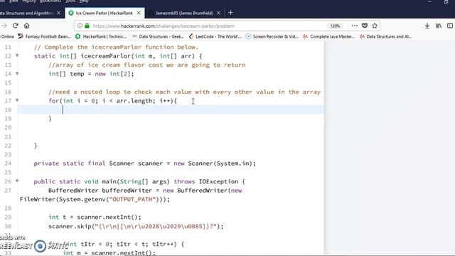Click 'int[] temp = new int[2];' code line
The image size is (455, 256).
91,74
